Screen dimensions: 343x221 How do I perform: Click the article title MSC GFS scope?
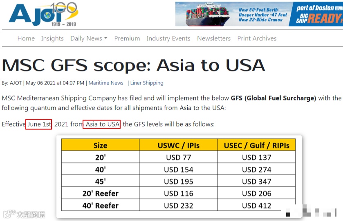133,65
